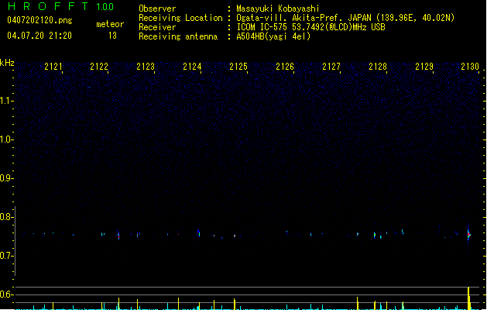Image resolution: width=487 pixels, height=310 pixels.
Task: Click the 2123 time marker
Action: pyautogui.click(x=146, y=67)
